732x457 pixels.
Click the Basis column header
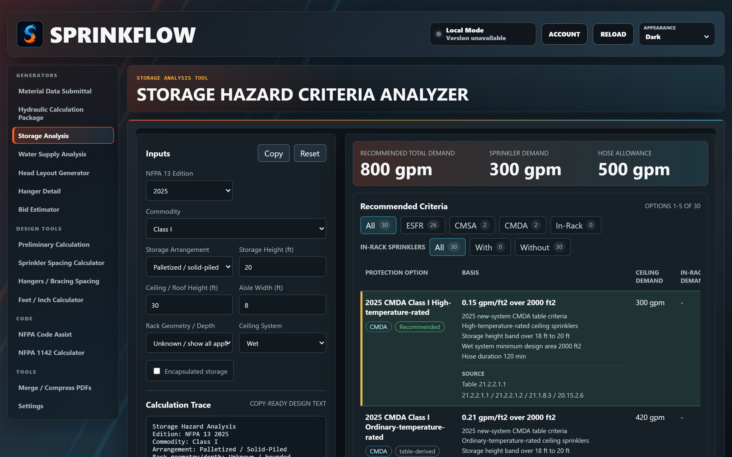click(x=470, y=272)
